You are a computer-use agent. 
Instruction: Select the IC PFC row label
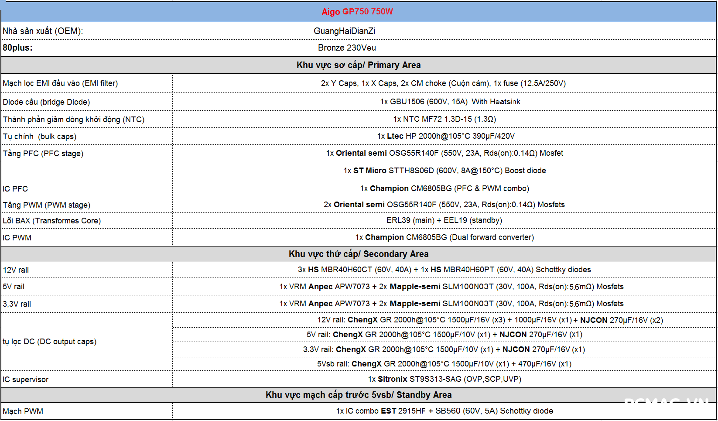coord(15,189)
